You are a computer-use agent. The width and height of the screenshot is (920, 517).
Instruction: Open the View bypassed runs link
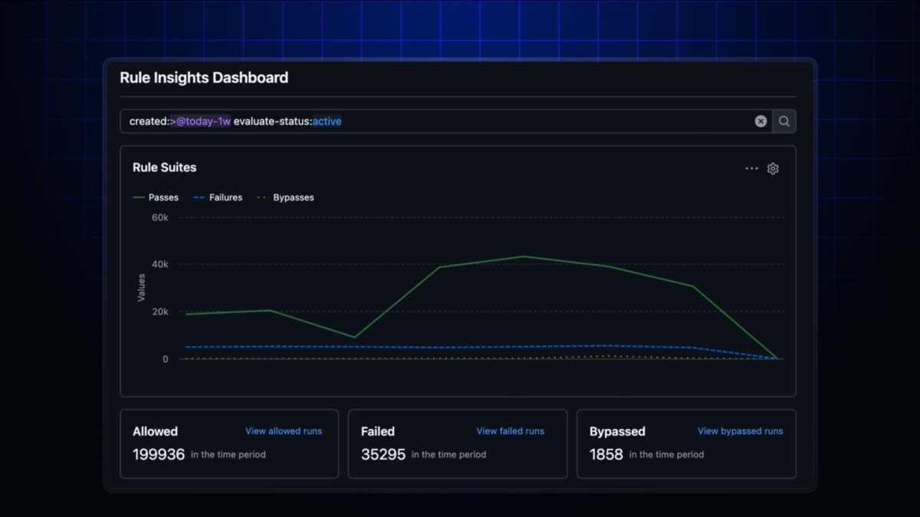pyautogui.click(x=740, y=431)
